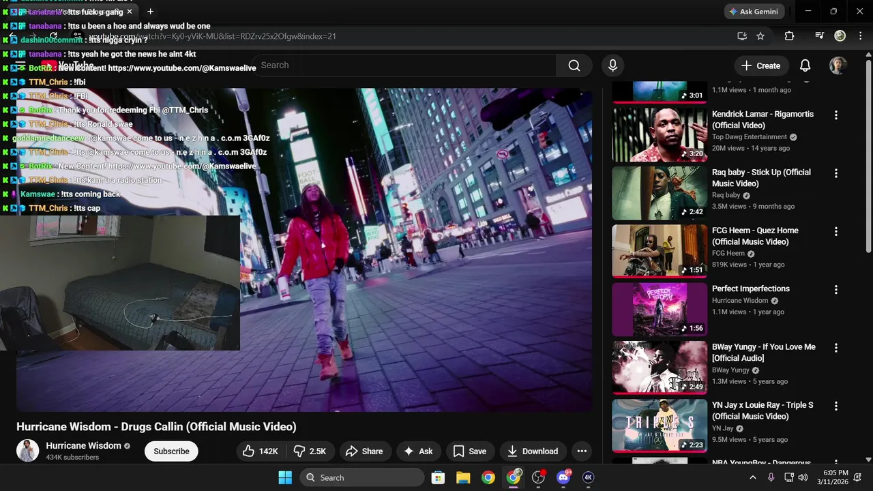
Task: Share the Drugs Callin video
Action: tap(364, 451)
